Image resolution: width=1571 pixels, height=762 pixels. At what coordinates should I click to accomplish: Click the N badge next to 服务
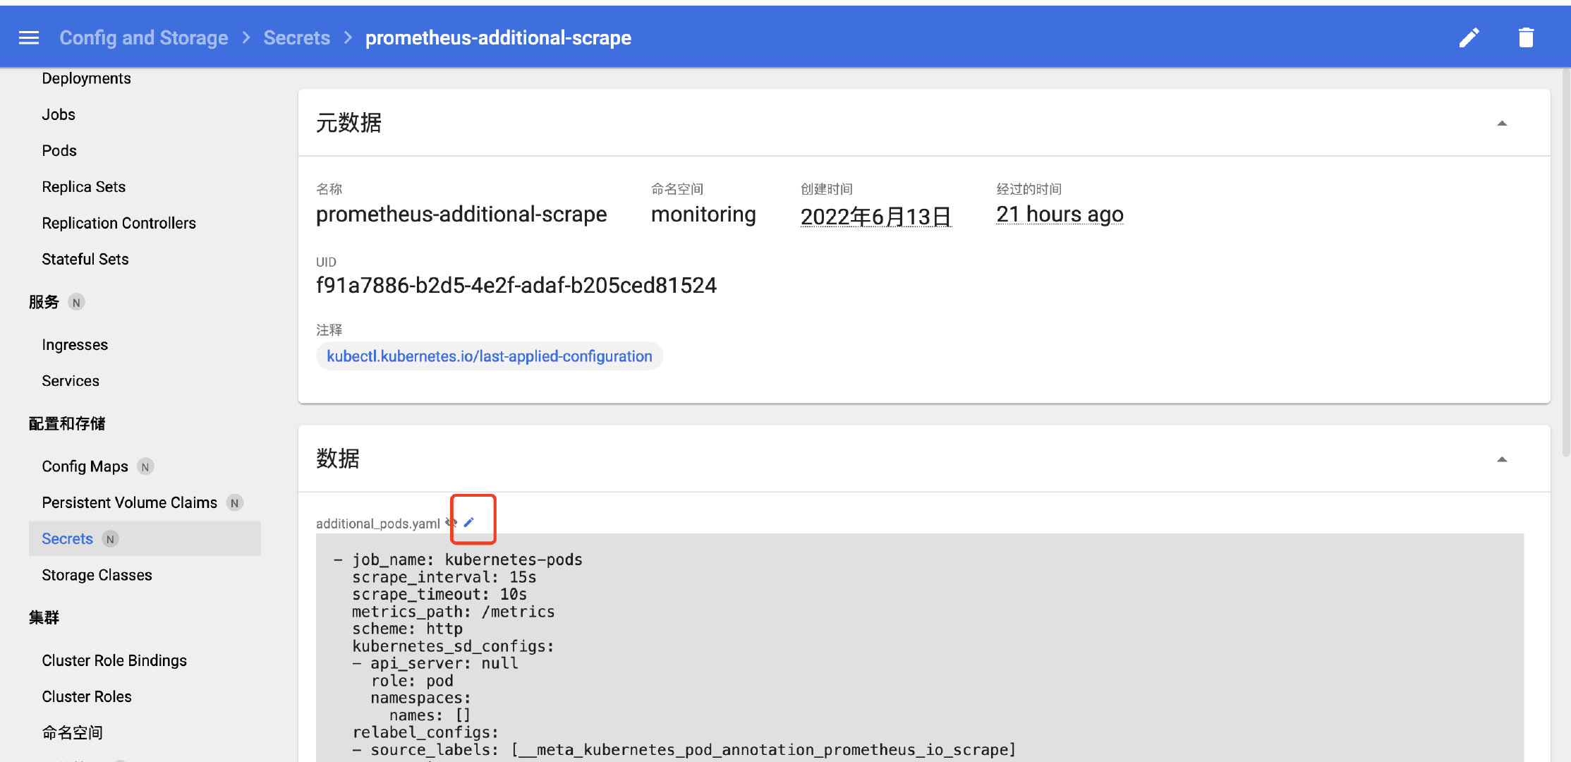[76, 302]
